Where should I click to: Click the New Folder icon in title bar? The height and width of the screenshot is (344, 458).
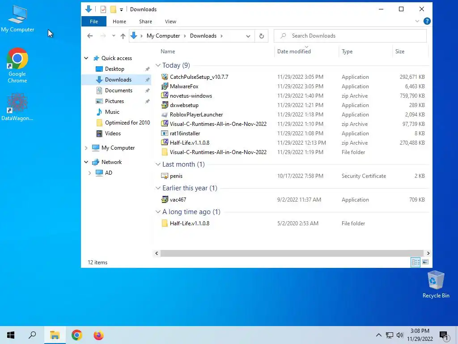(113, 9)
